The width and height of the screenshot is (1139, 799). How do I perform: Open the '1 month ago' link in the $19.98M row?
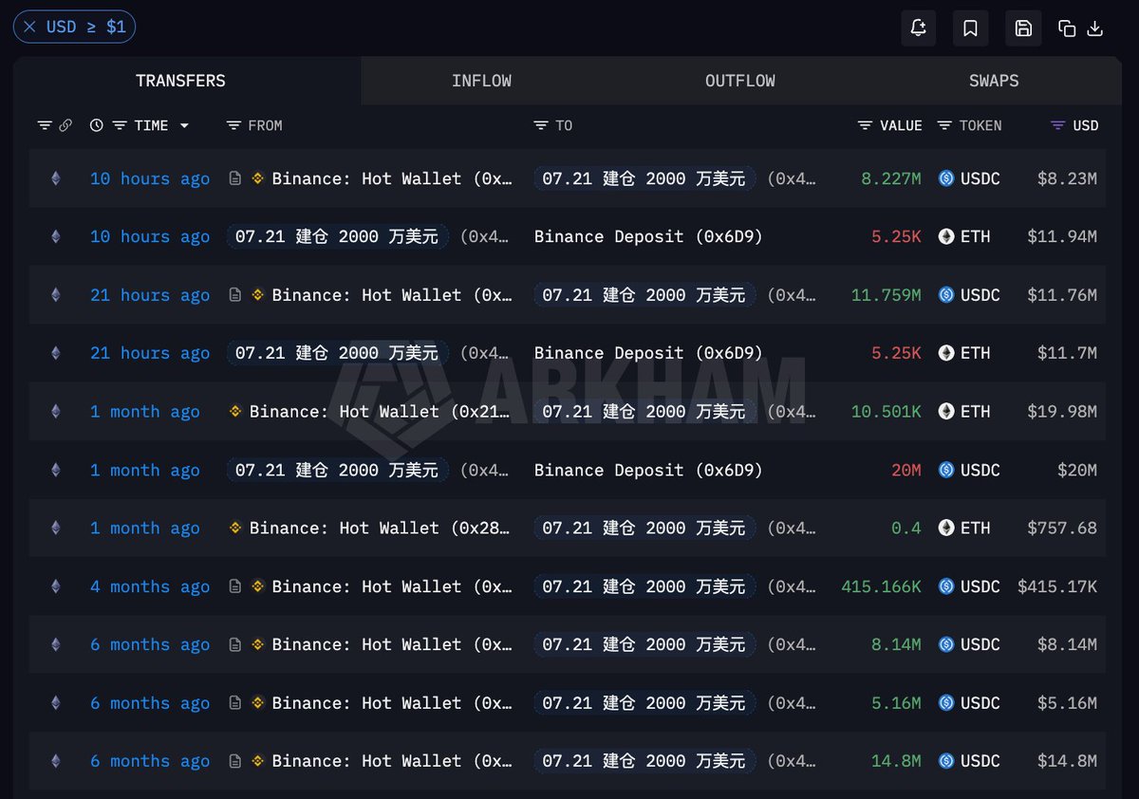click(x=145, y=411)
